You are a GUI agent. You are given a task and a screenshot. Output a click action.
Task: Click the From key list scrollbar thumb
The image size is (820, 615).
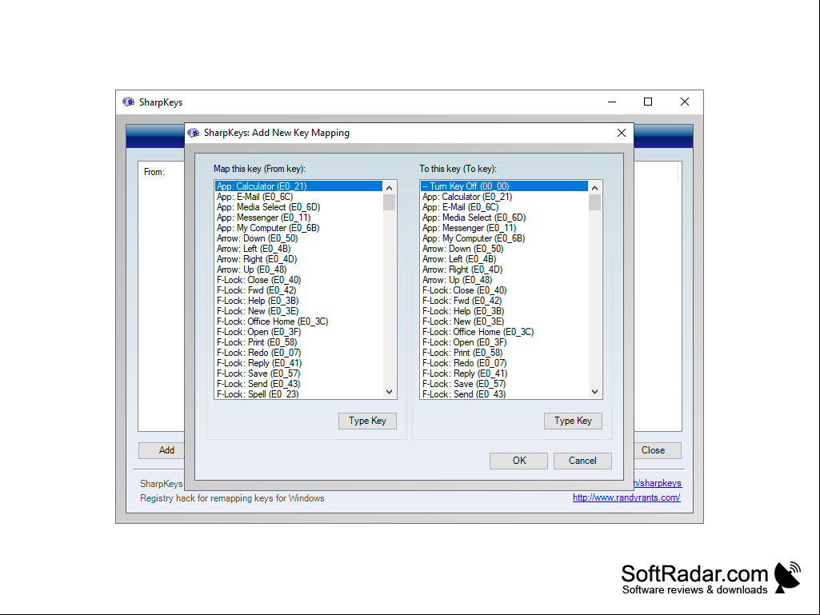[389, 202]
